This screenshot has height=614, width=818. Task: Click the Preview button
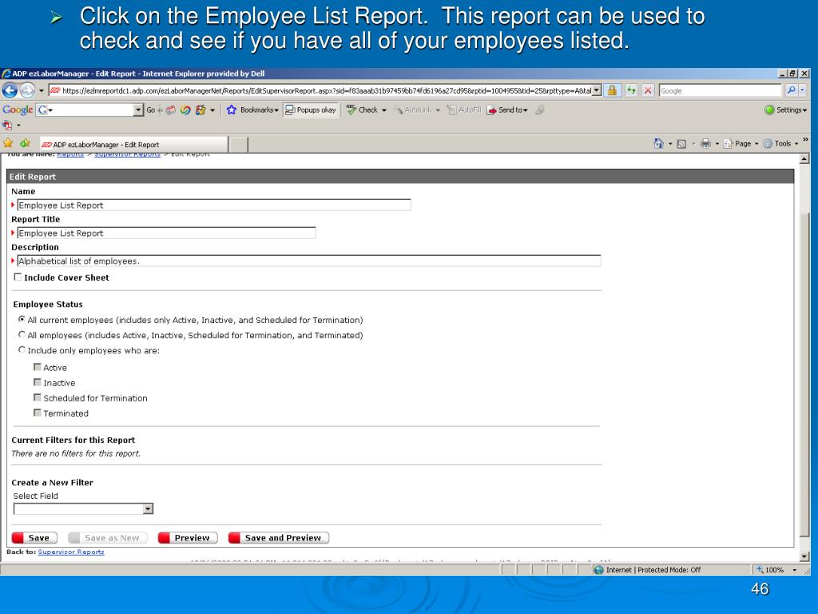(188, 538)
